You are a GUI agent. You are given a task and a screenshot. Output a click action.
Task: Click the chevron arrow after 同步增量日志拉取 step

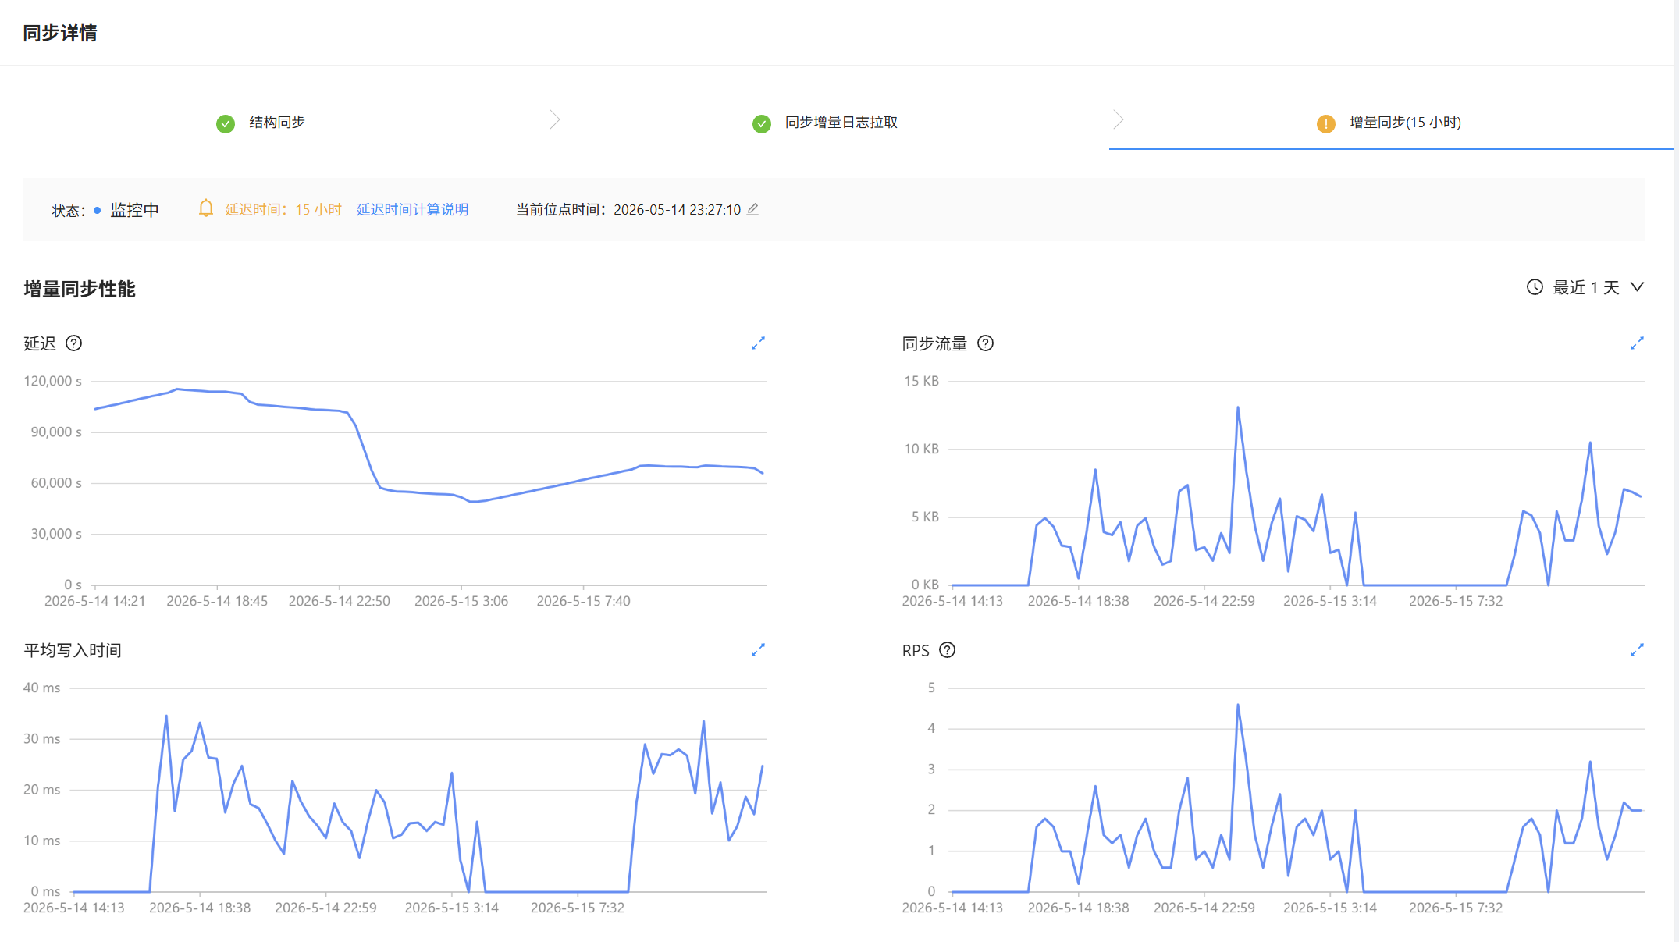pyautogui.click(x=1119, y=120)
